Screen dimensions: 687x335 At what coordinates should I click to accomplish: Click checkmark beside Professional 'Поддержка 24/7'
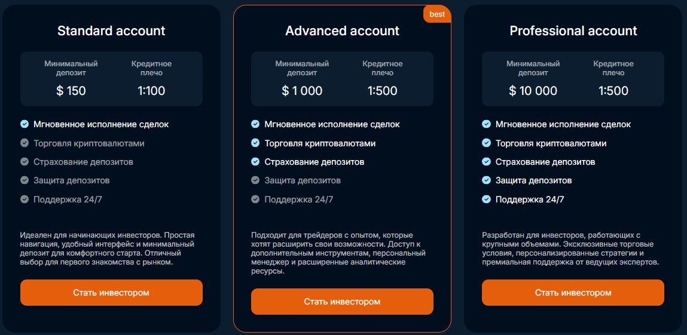tap(486, 199)
